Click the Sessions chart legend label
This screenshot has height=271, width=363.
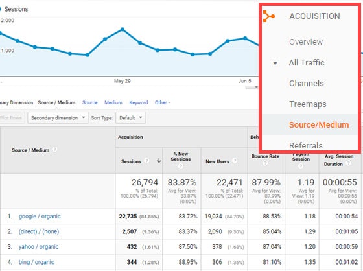tap(16, 9)
